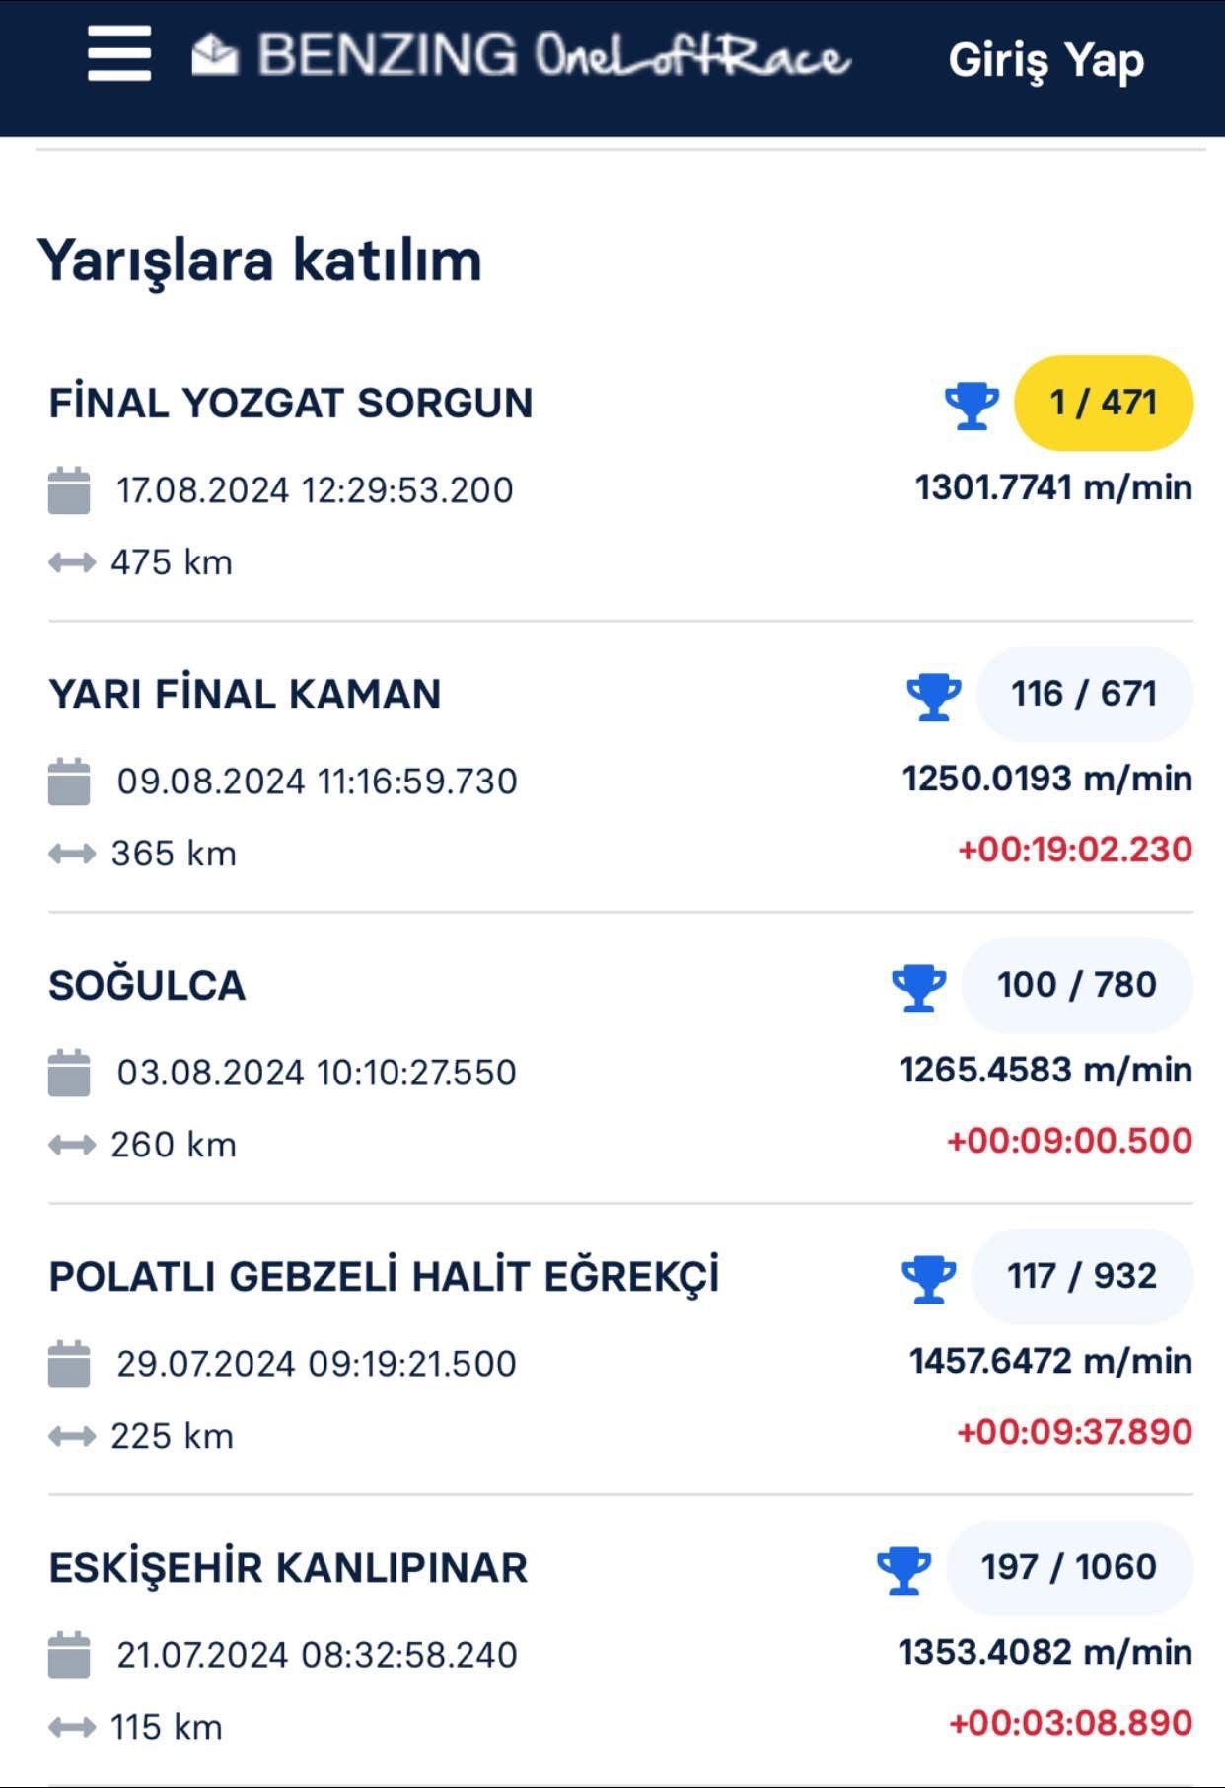Click the calendar icon for Final Yozgat Sorgun
This screenshot has width=1225, height=1788.
[x=69, y=490]
